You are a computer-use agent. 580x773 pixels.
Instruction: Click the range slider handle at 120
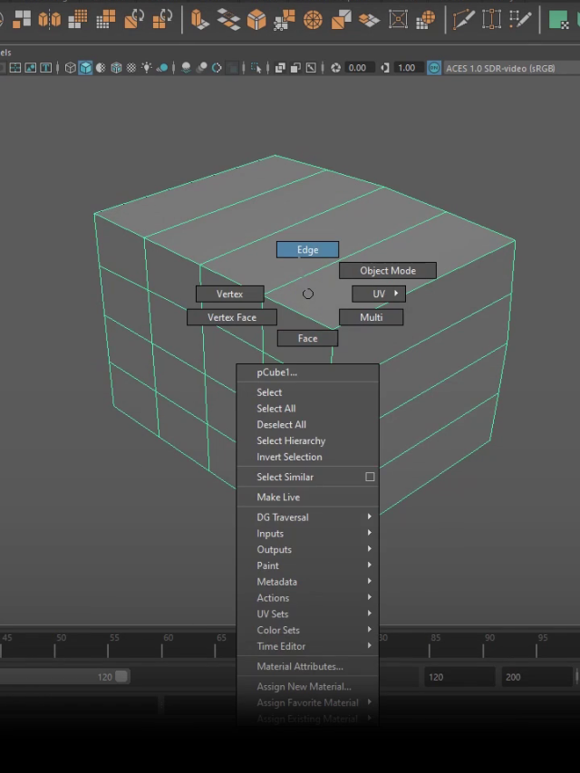coord(121,677)
